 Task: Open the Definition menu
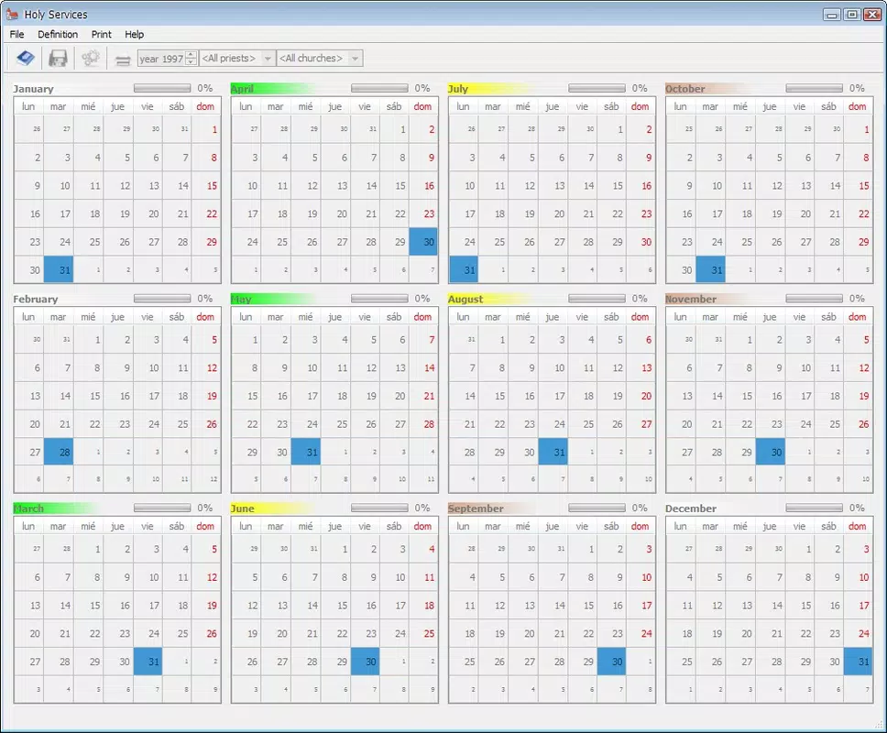point(58,35)
